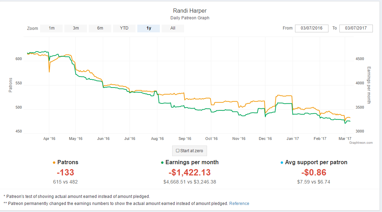The image size is (382, 212).
Task: Click the Mar '17 axis label
Action: [x=345, y=139]
